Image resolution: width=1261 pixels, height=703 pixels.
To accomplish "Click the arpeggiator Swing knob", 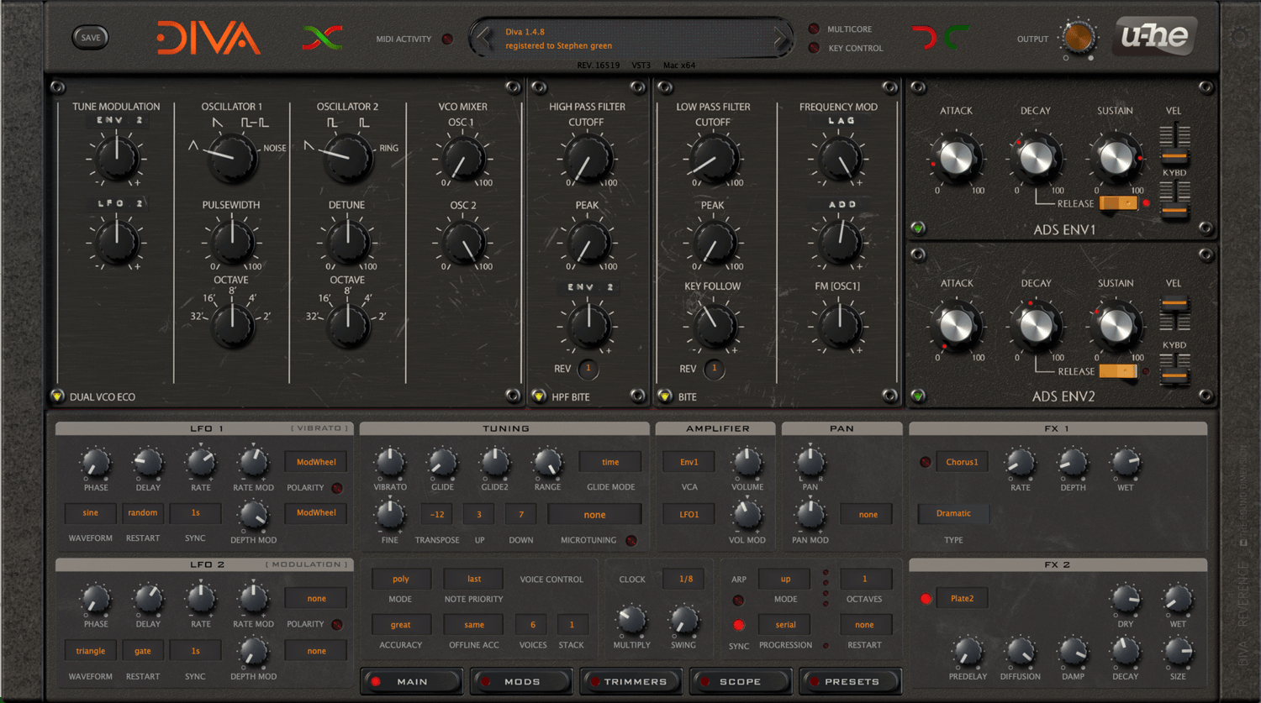I will click(683, 621).
